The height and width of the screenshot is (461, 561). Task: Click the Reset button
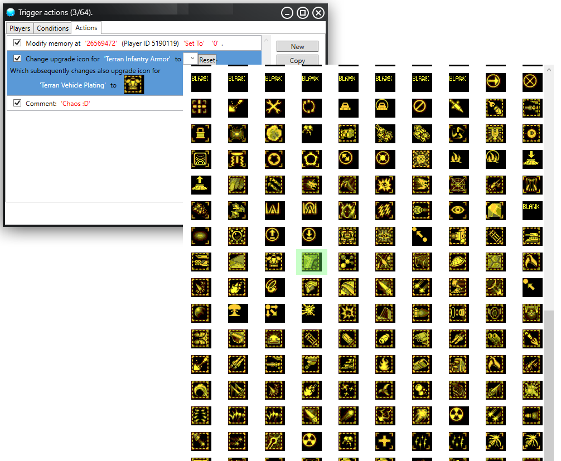point(207,60)
